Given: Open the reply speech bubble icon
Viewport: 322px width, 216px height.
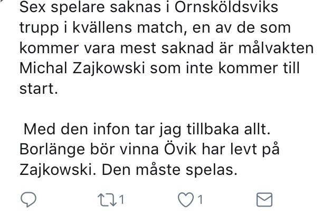Looking at the screenshot, I should [x=29, y=200].
